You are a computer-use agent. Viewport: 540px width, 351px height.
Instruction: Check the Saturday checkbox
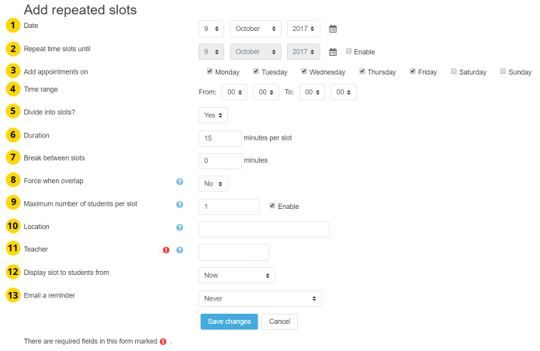tap(453, 71)
